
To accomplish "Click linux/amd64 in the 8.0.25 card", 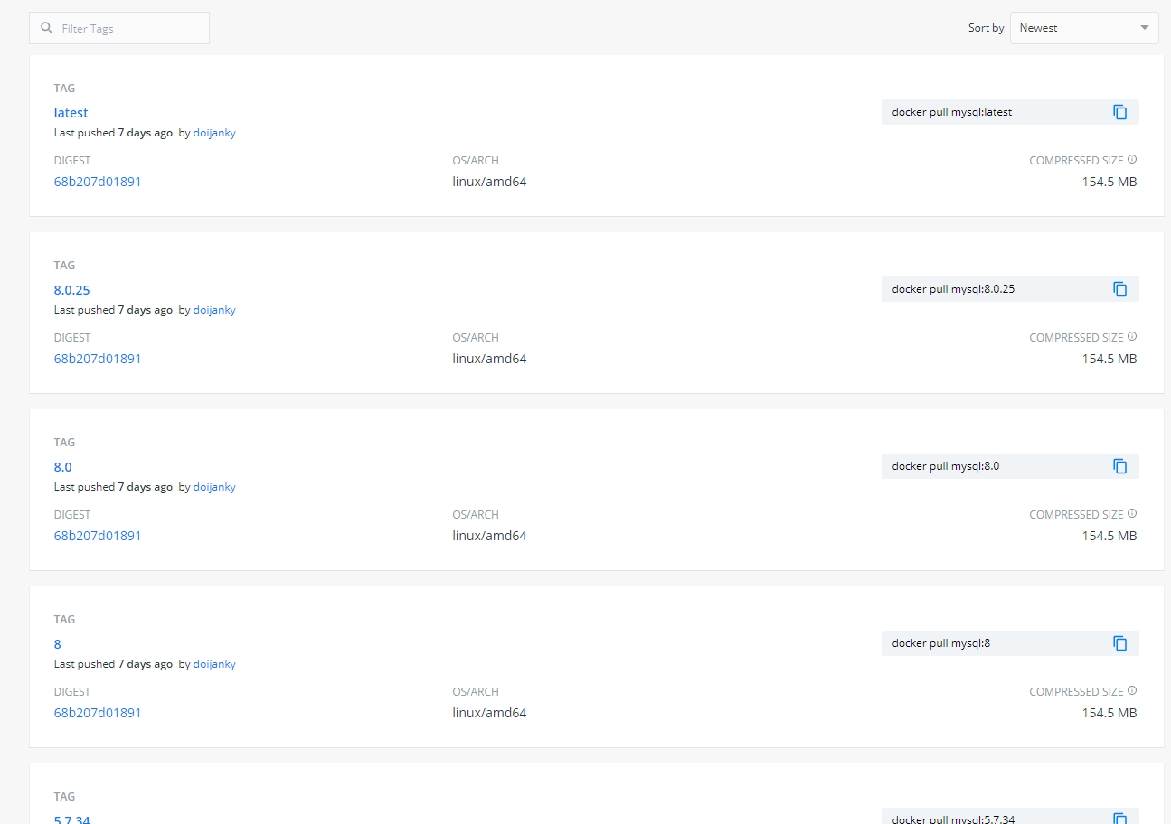I will coord(489,359).
